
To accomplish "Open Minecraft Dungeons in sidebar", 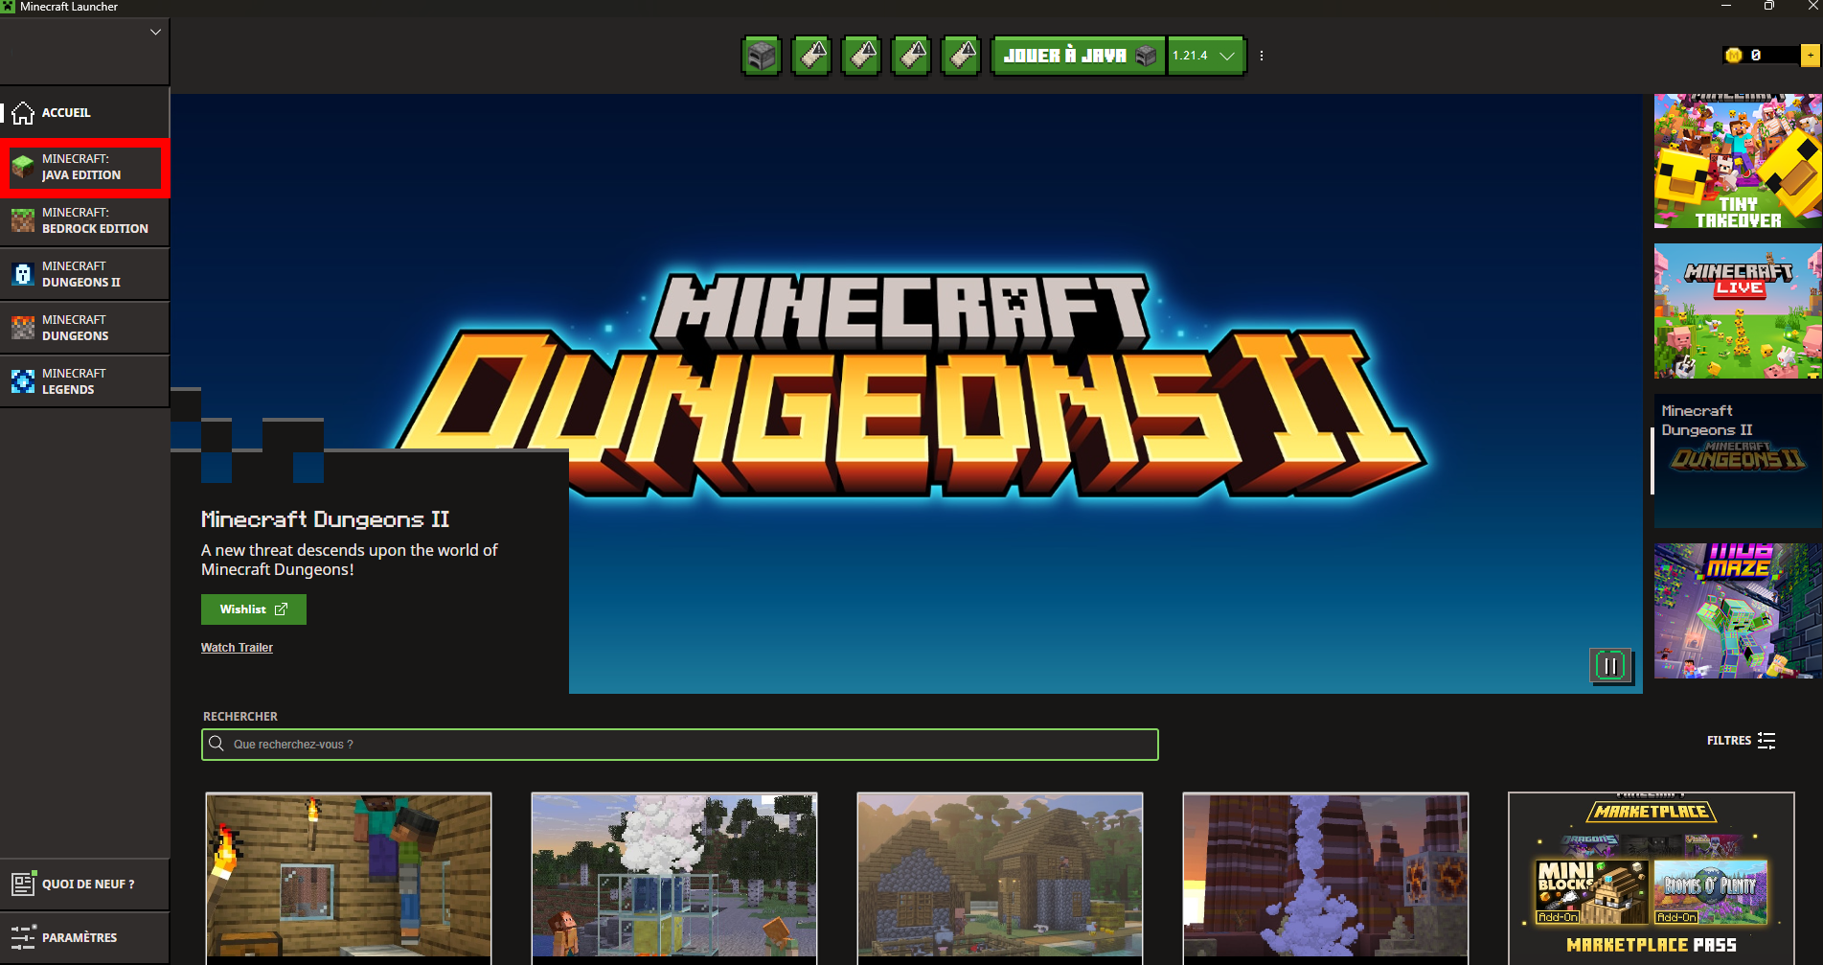I will [x=84, y=329].
